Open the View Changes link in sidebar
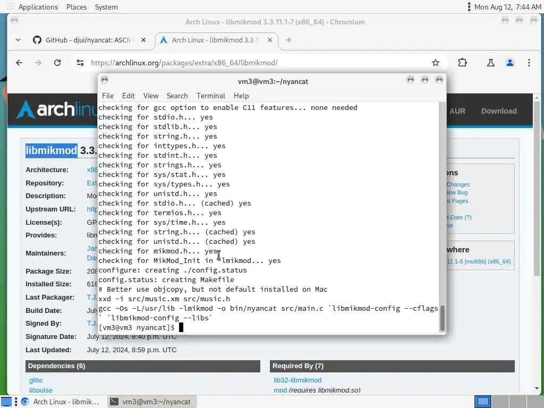 click(458, 184)
